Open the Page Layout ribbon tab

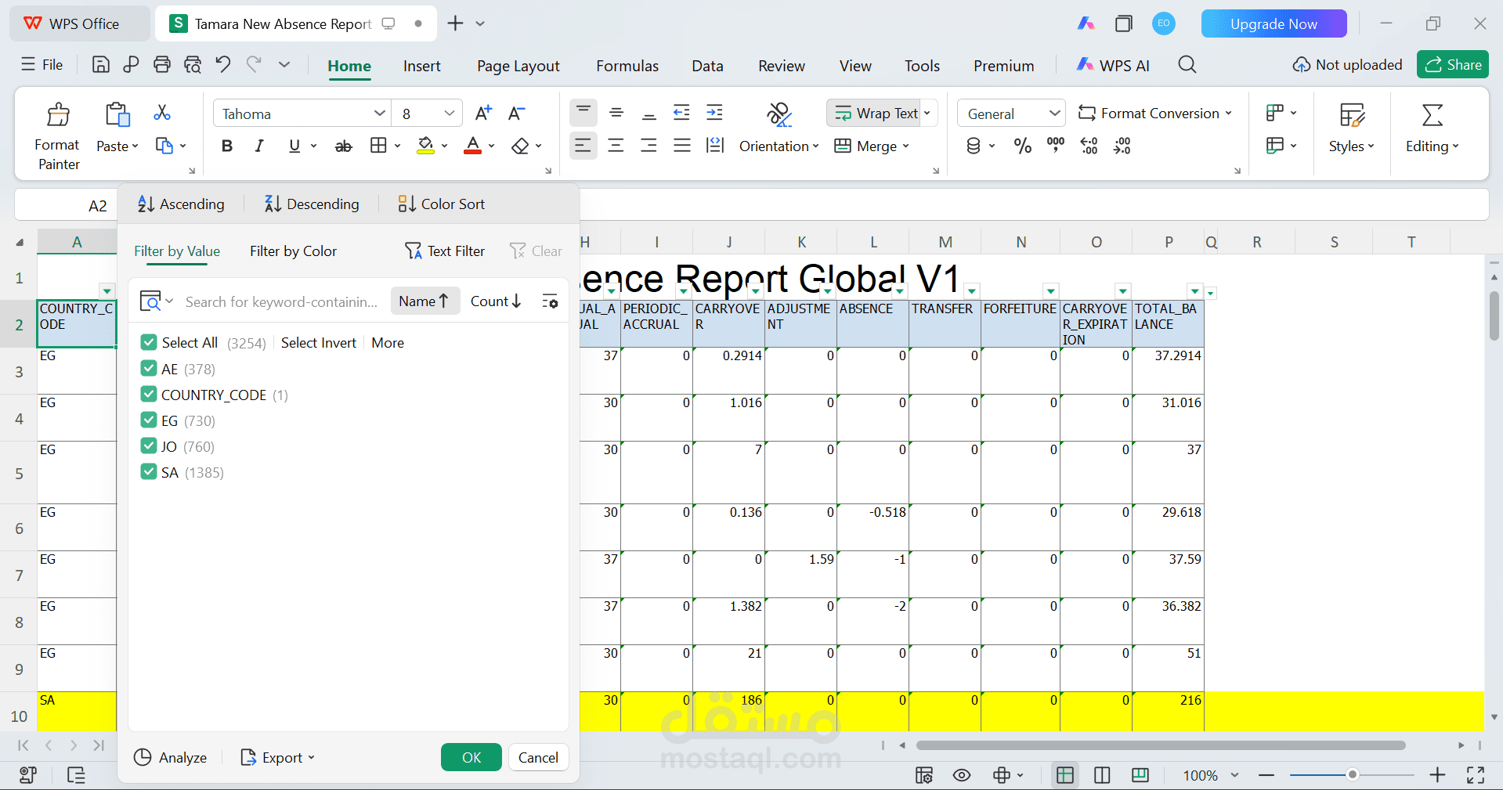click(518, 66)
